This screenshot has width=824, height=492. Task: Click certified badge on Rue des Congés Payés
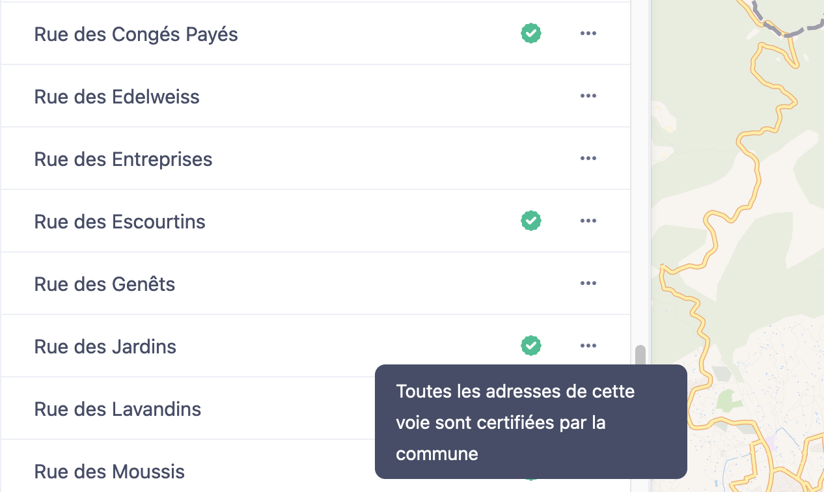coord(531,33)
